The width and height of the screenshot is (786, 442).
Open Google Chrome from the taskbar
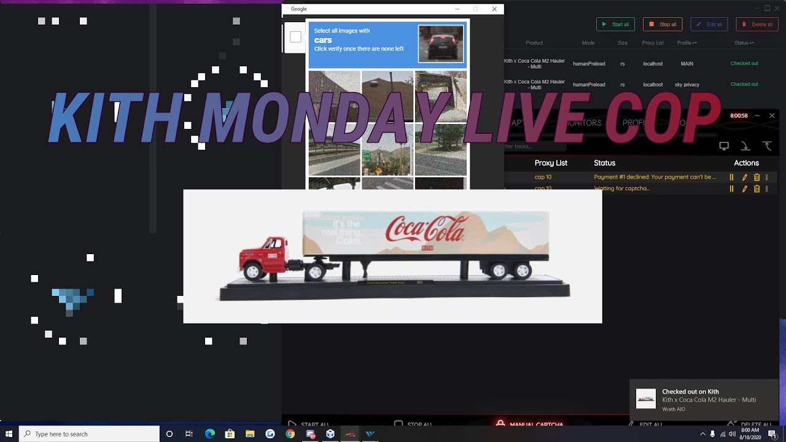290,434
